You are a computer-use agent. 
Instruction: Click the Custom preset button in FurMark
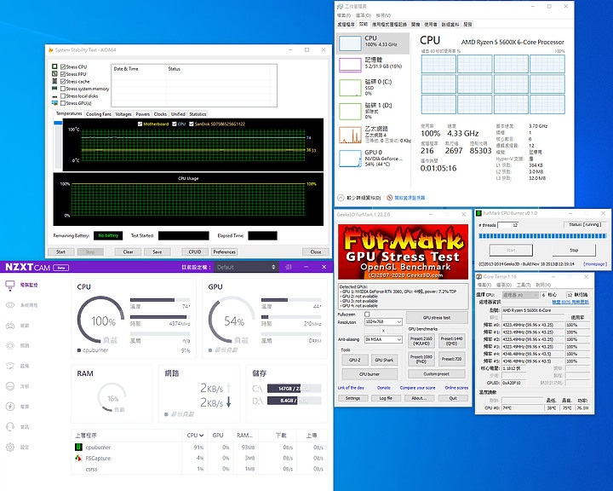point(437,374)
